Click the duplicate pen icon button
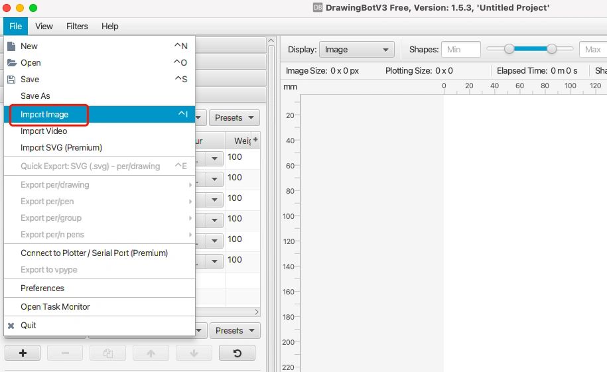This screenshot has width=607, height=372. pos(107,353)
